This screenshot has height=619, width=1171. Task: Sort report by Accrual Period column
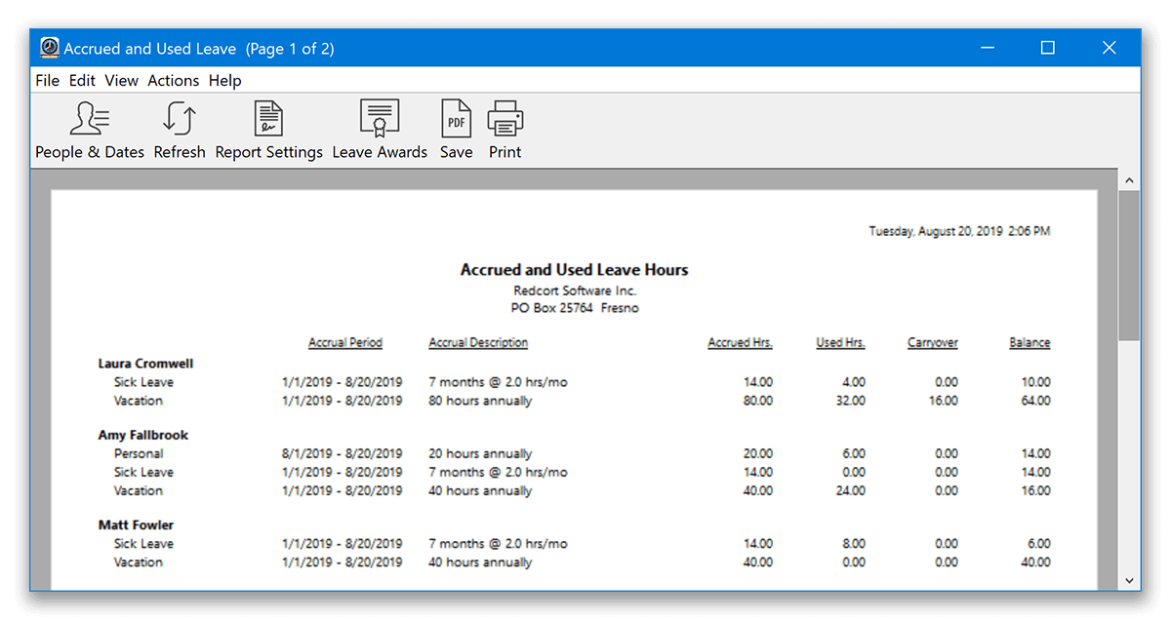coord(345,342)
